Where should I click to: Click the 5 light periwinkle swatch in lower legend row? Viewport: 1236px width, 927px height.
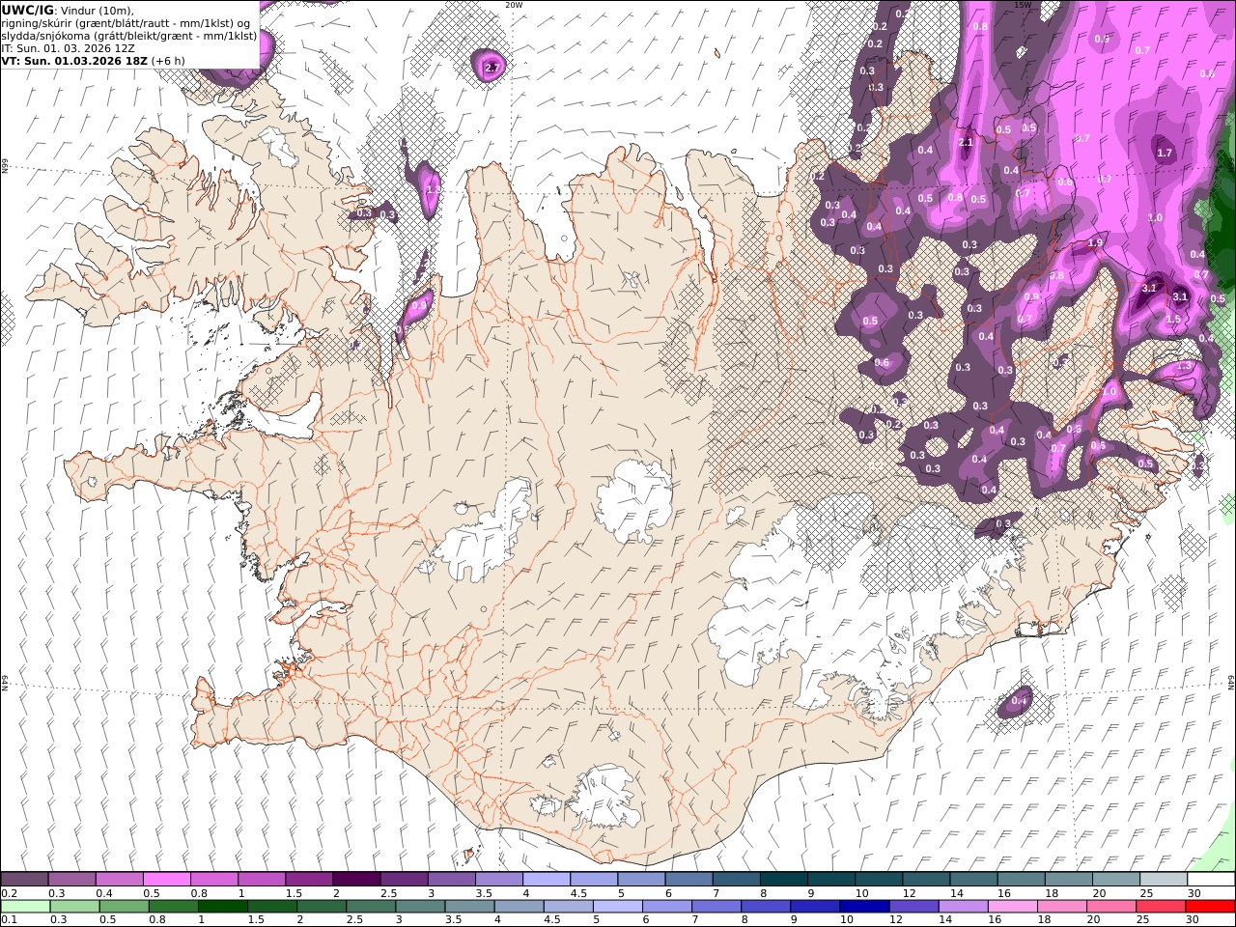[618, 907]
